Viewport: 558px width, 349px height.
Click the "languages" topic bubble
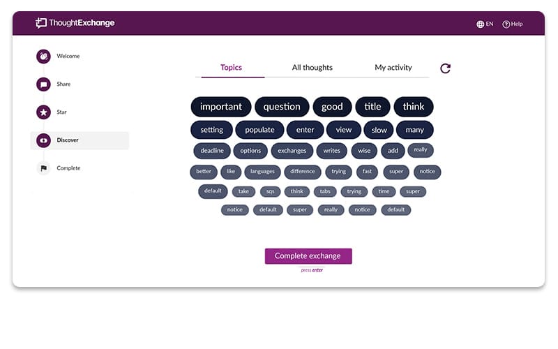(263, 172)
